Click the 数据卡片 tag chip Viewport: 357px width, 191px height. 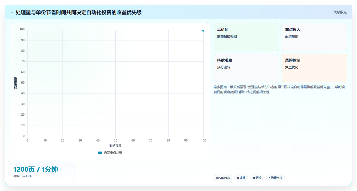pos(275,178)
